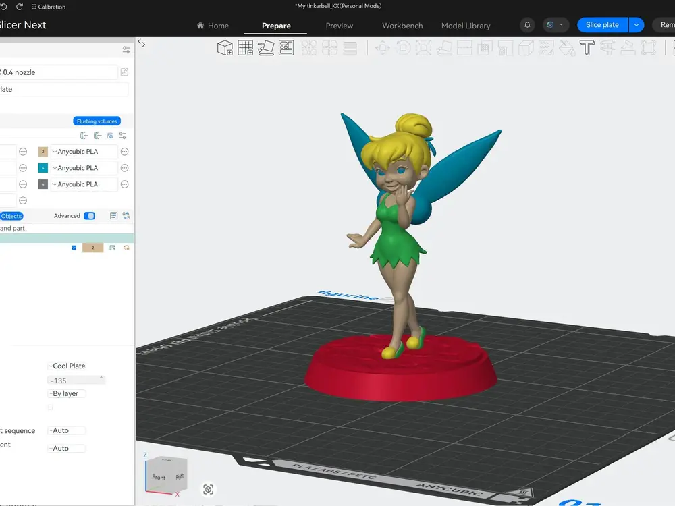This screenshot has height=506, width=675.
Task: Open more options for filament 2
Action: tap(124, 151)
